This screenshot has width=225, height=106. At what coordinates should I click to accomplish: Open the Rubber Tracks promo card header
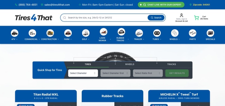pos(112,96)
